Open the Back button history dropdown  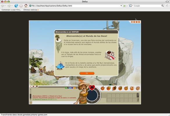coord(5,6)
